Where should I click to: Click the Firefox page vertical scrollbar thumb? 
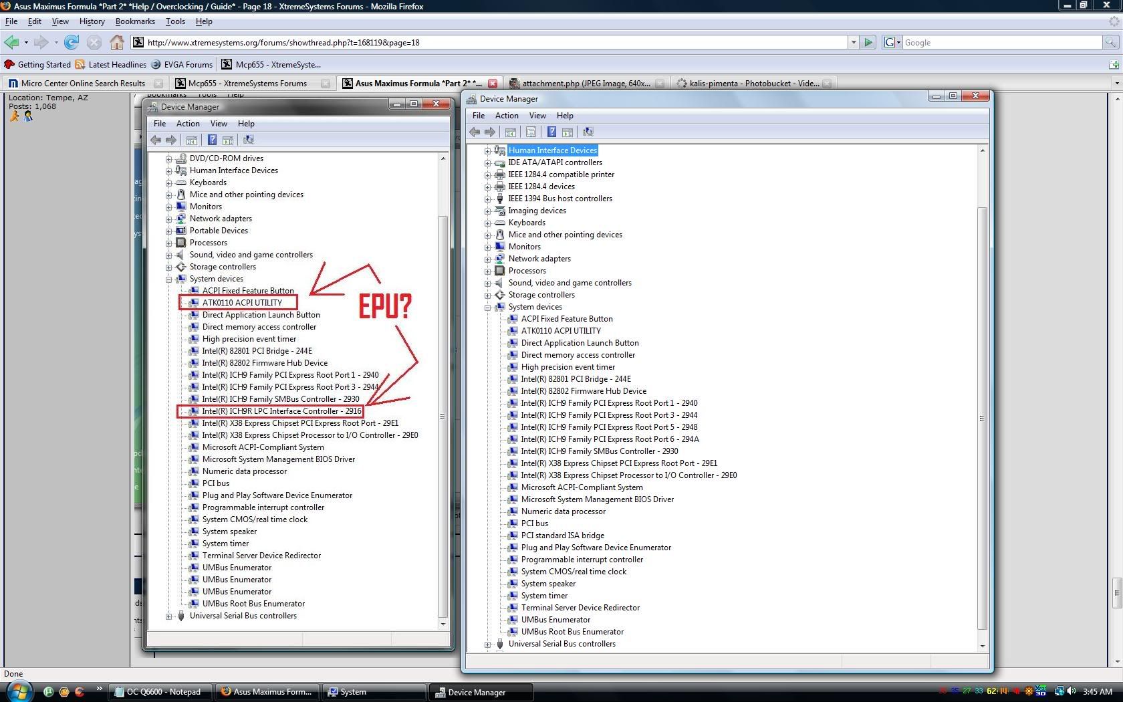(x=1116, y=592)
